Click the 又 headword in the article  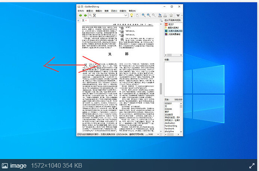(x=86, y=65)
